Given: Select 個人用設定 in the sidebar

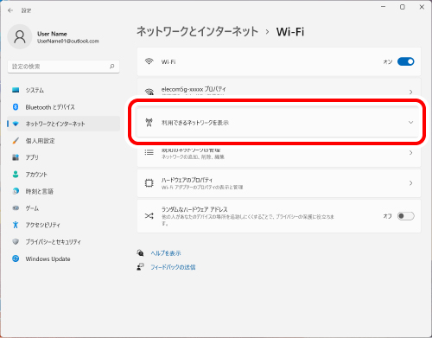Looking at the screenshot, I should [64, 141].
